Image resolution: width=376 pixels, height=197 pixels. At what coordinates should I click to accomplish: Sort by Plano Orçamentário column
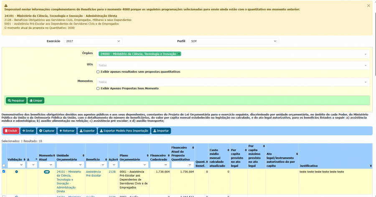147,156
